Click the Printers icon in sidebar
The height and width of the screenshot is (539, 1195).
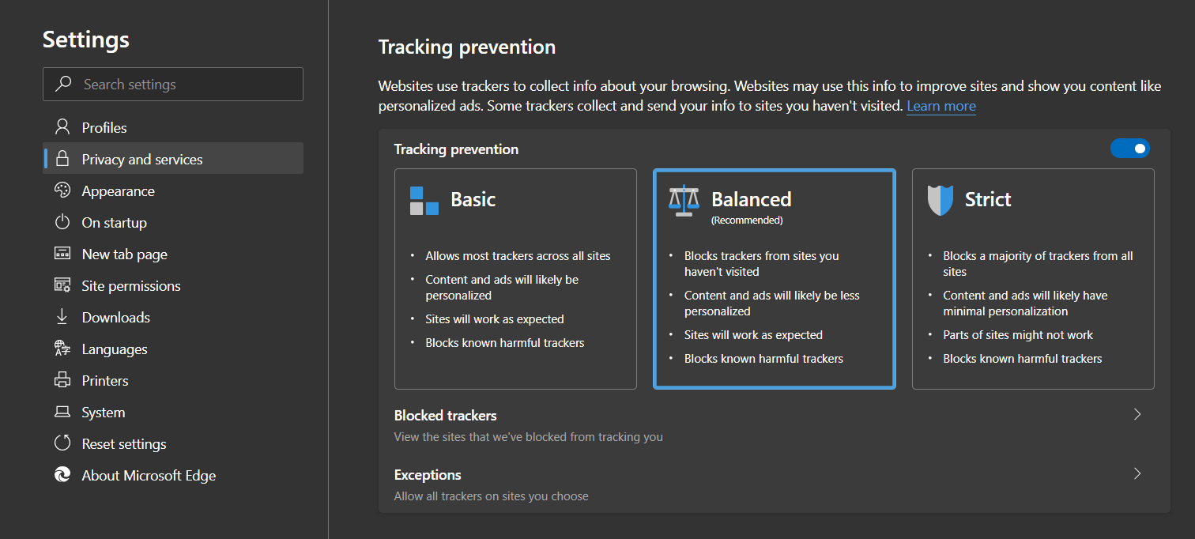tap(62, 380)
